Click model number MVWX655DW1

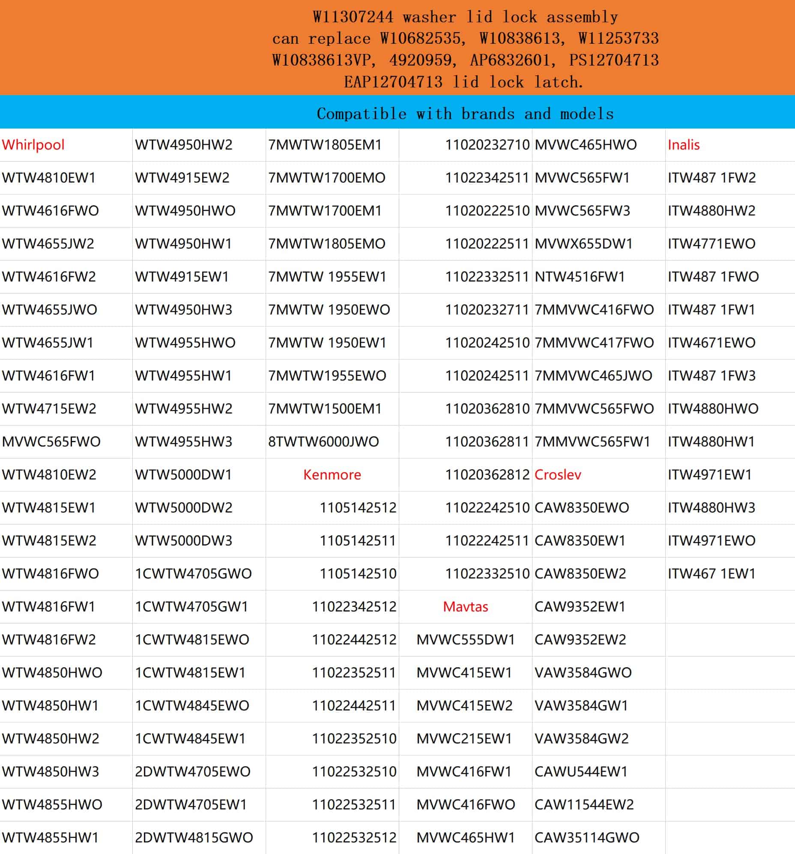[583, 243]
